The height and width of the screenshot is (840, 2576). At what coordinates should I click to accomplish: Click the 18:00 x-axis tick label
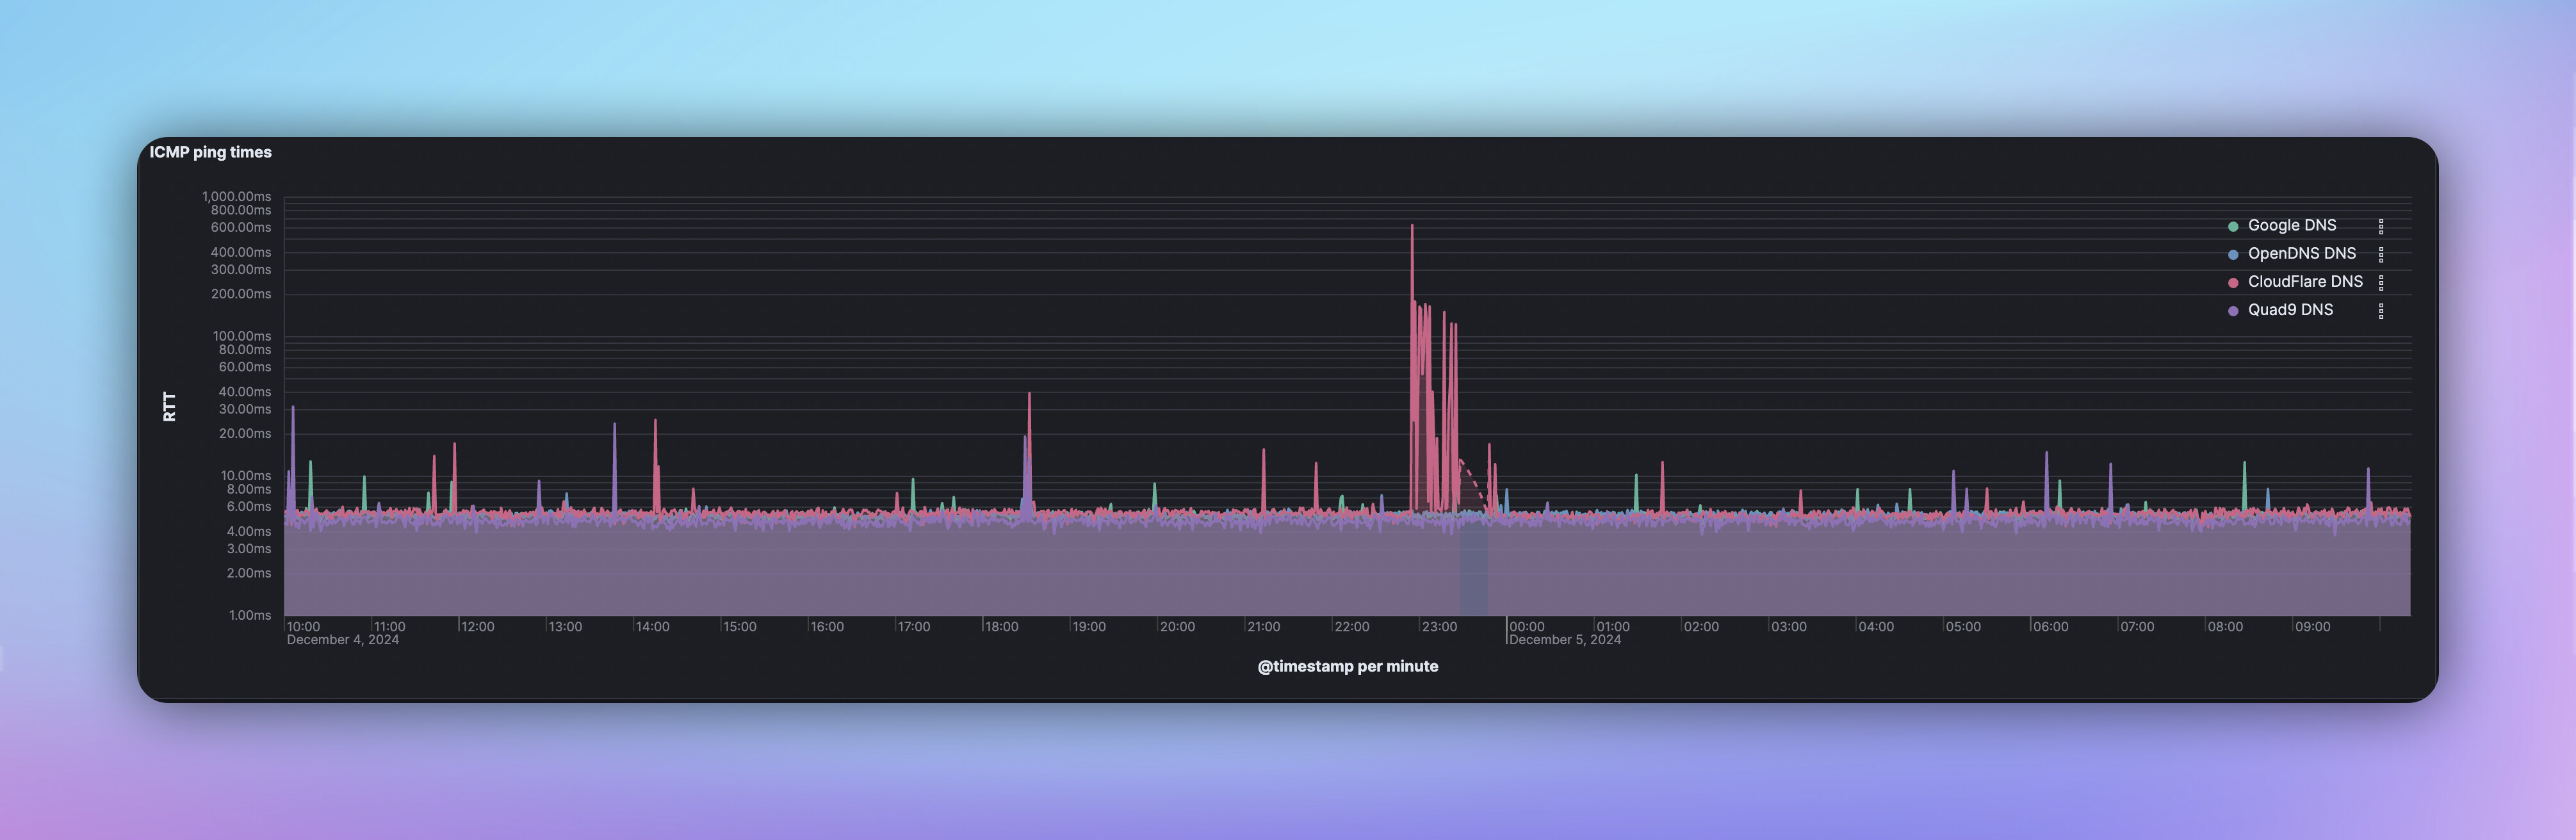[1001, 627]
